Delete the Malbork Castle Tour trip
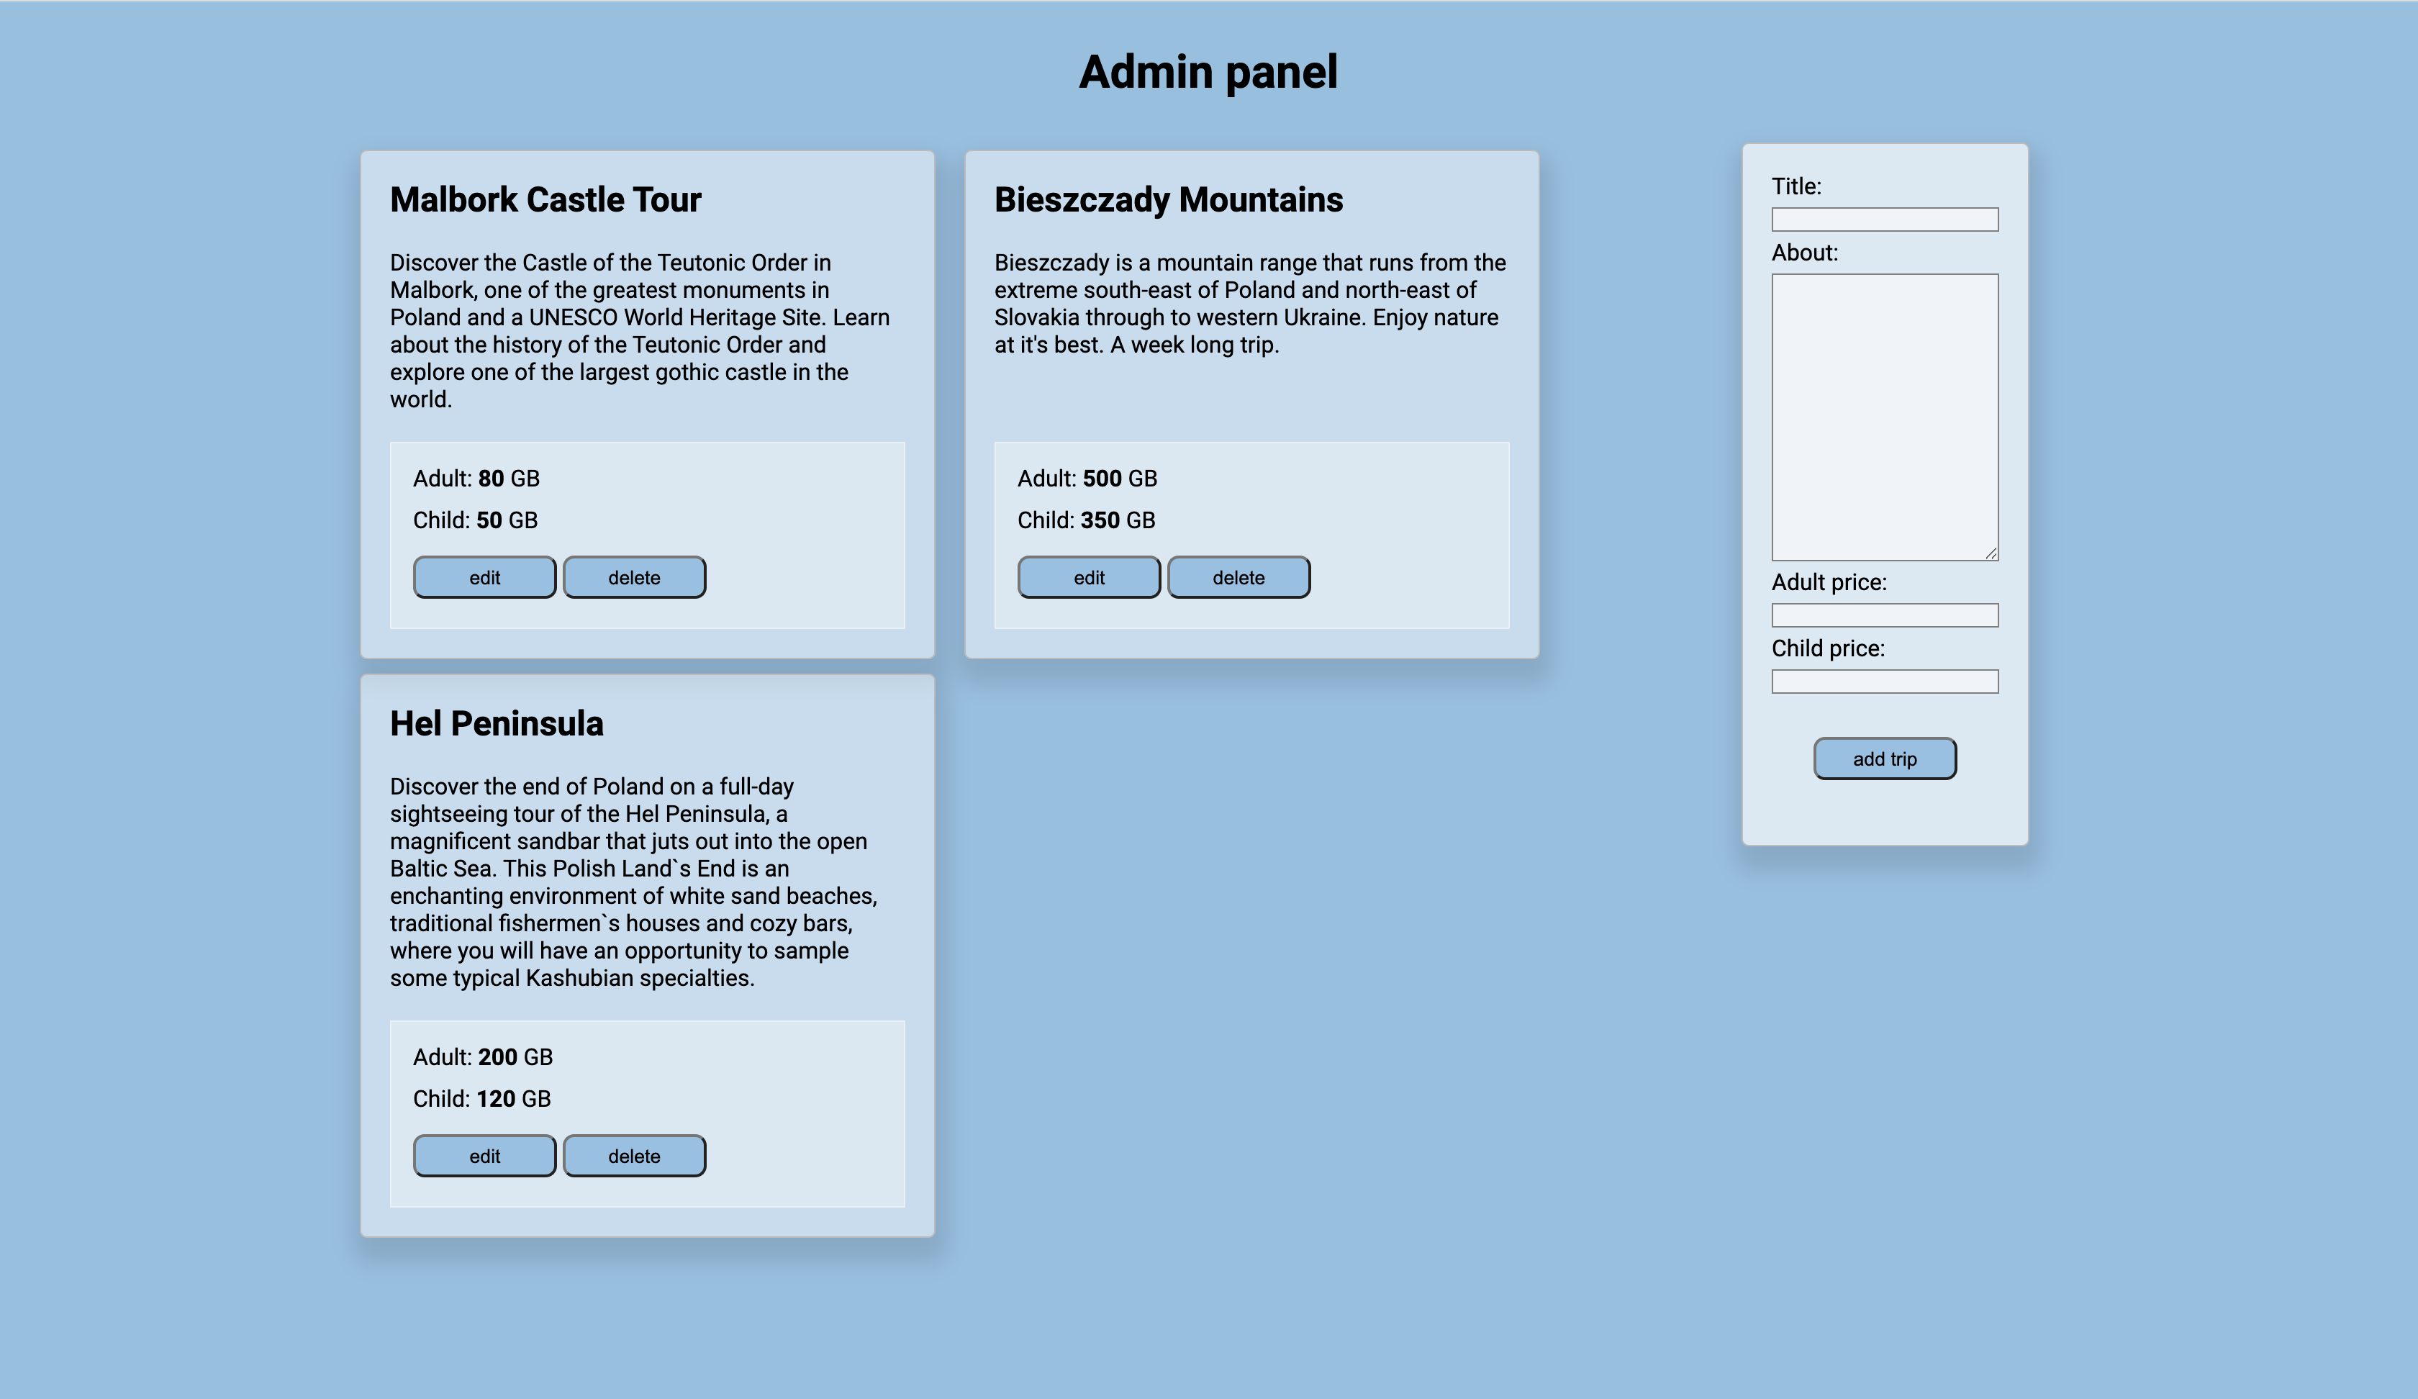Viewport: 2418px width, 1399px height. coord(634,578)
